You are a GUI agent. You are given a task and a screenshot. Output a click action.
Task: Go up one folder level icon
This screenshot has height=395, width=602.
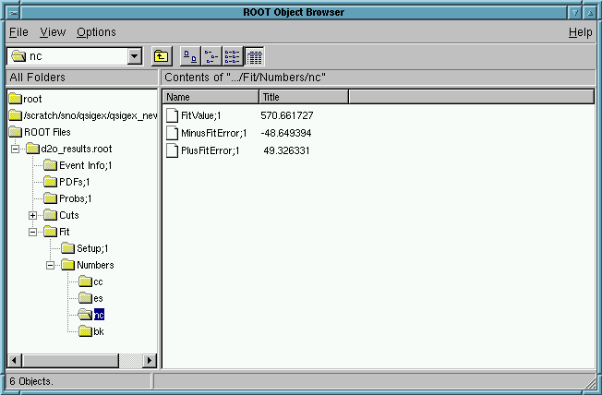[x=162, y=56]
